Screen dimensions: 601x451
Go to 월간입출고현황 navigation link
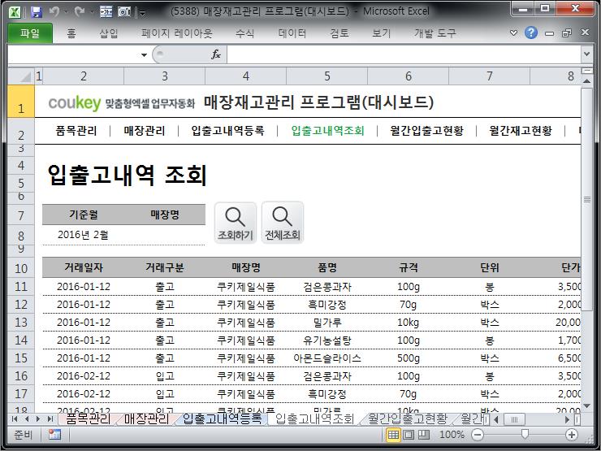(427, 131)
